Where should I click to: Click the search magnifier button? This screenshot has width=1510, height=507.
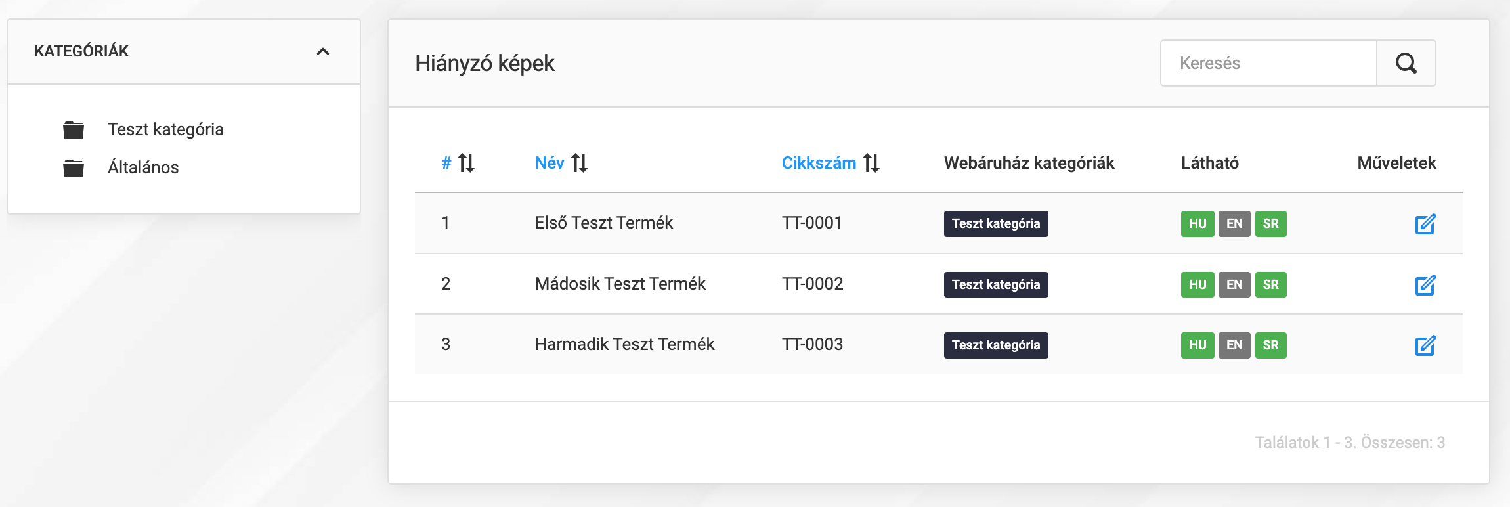[1406, 63]
